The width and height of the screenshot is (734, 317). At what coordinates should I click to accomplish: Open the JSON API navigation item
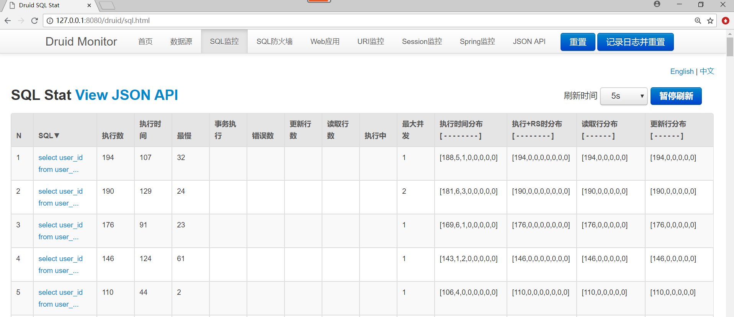529,41
